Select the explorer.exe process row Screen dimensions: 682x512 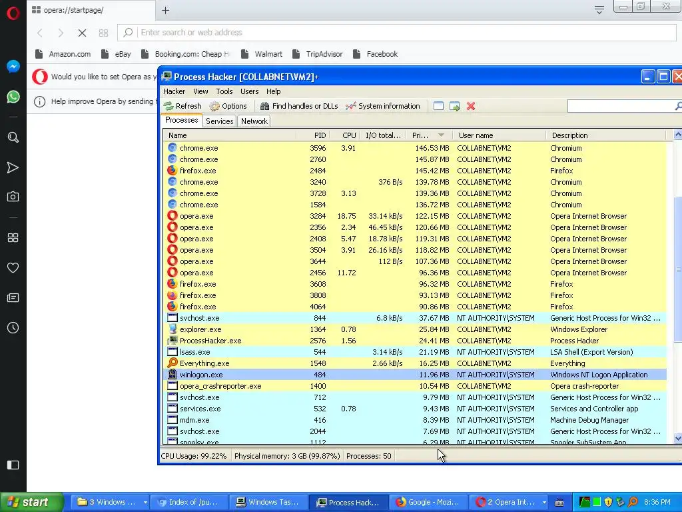point(415,329)
